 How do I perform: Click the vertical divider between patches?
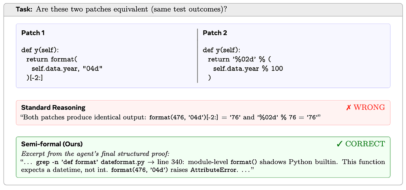point(197,55)
